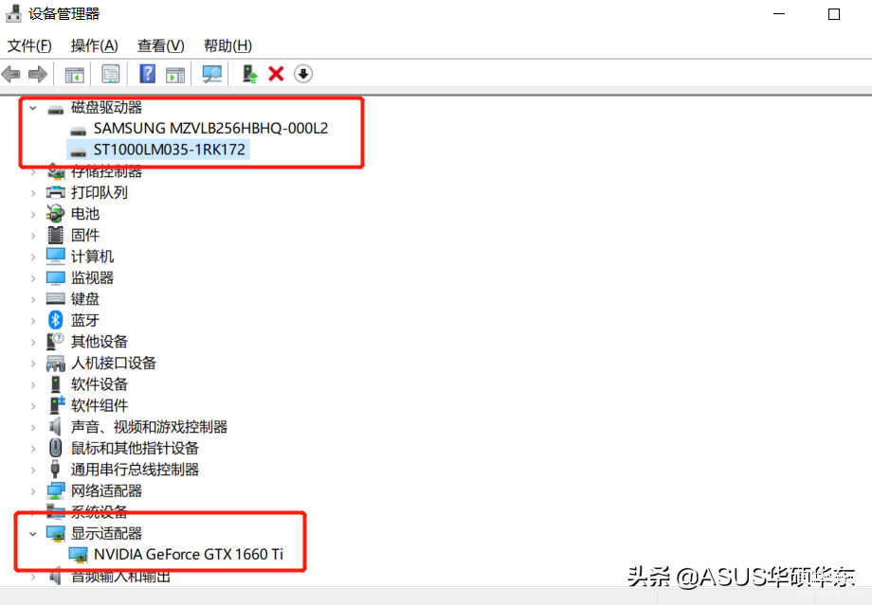This screenshot has width=872, height=605.
Task: Collapse the 显示适配器 category
Action: pos(33,534)
